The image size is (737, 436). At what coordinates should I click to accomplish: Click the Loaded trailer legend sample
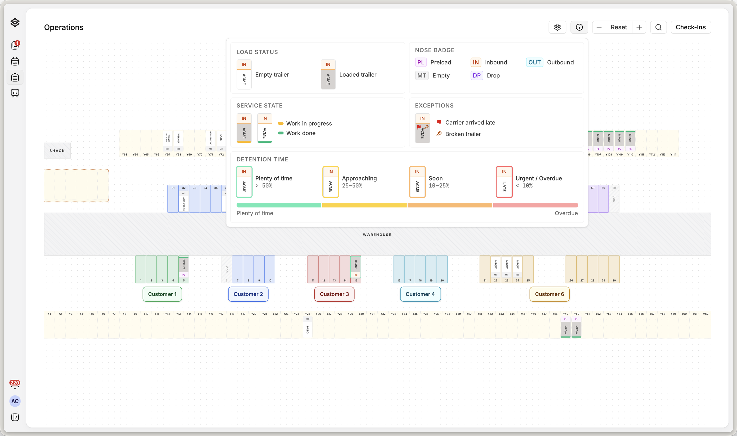(328, 74)
